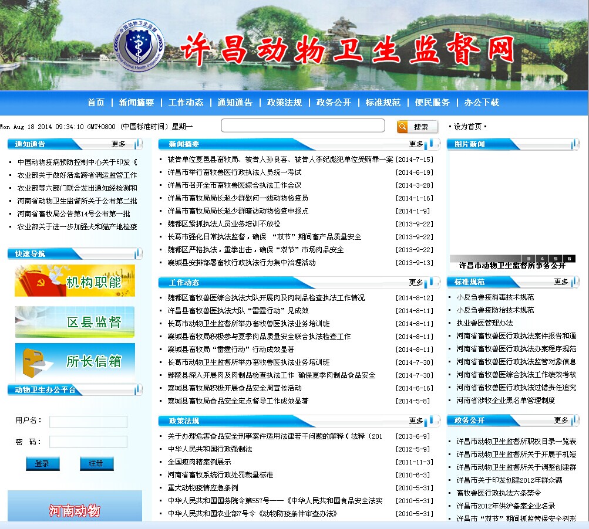589x529 pixels.
Task: Open notice 中国动物疫病预防控制中心关于印发
Action: coord(78,162)
